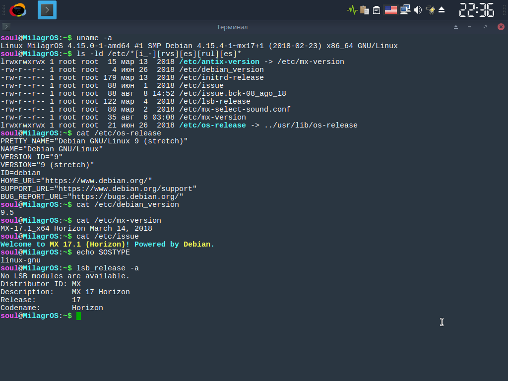Screen dimensions: 508x381
Task: Open the network connections tray icon
Action: [x=405, y=10]
